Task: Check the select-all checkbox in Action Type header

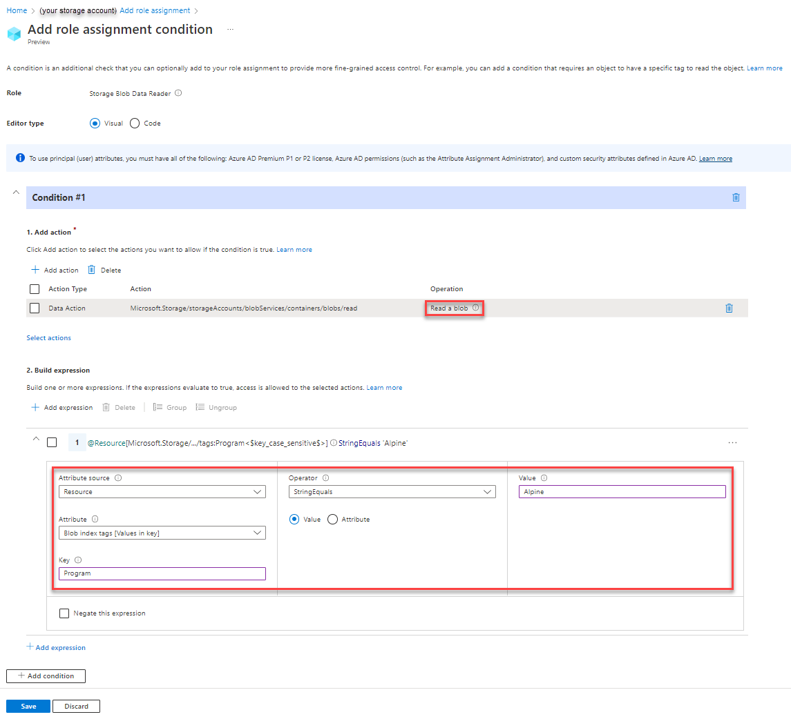Action: coord(34,288)
